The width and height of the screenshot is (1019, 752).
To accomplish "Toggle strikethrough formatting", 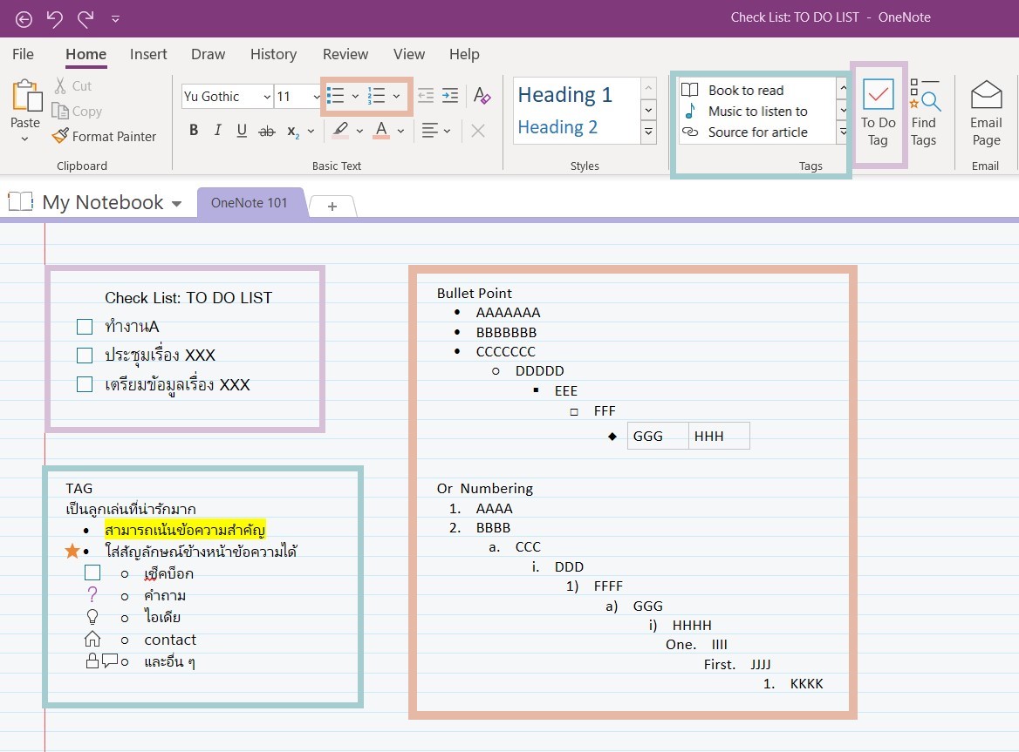I will tap(267, 131).
